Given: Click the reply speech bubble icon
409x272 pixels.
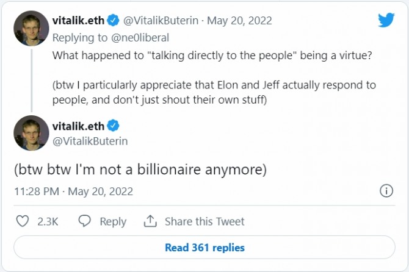Looking at the screenshot, I should [x=85, y=221].
